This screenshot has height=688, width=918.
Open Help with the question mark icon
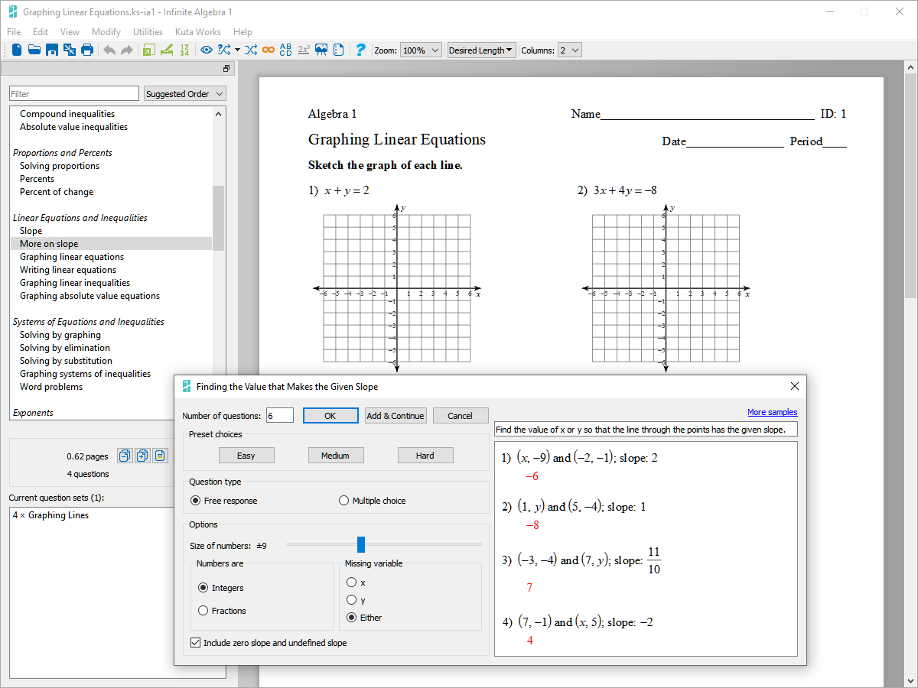[x=360, y=50]
